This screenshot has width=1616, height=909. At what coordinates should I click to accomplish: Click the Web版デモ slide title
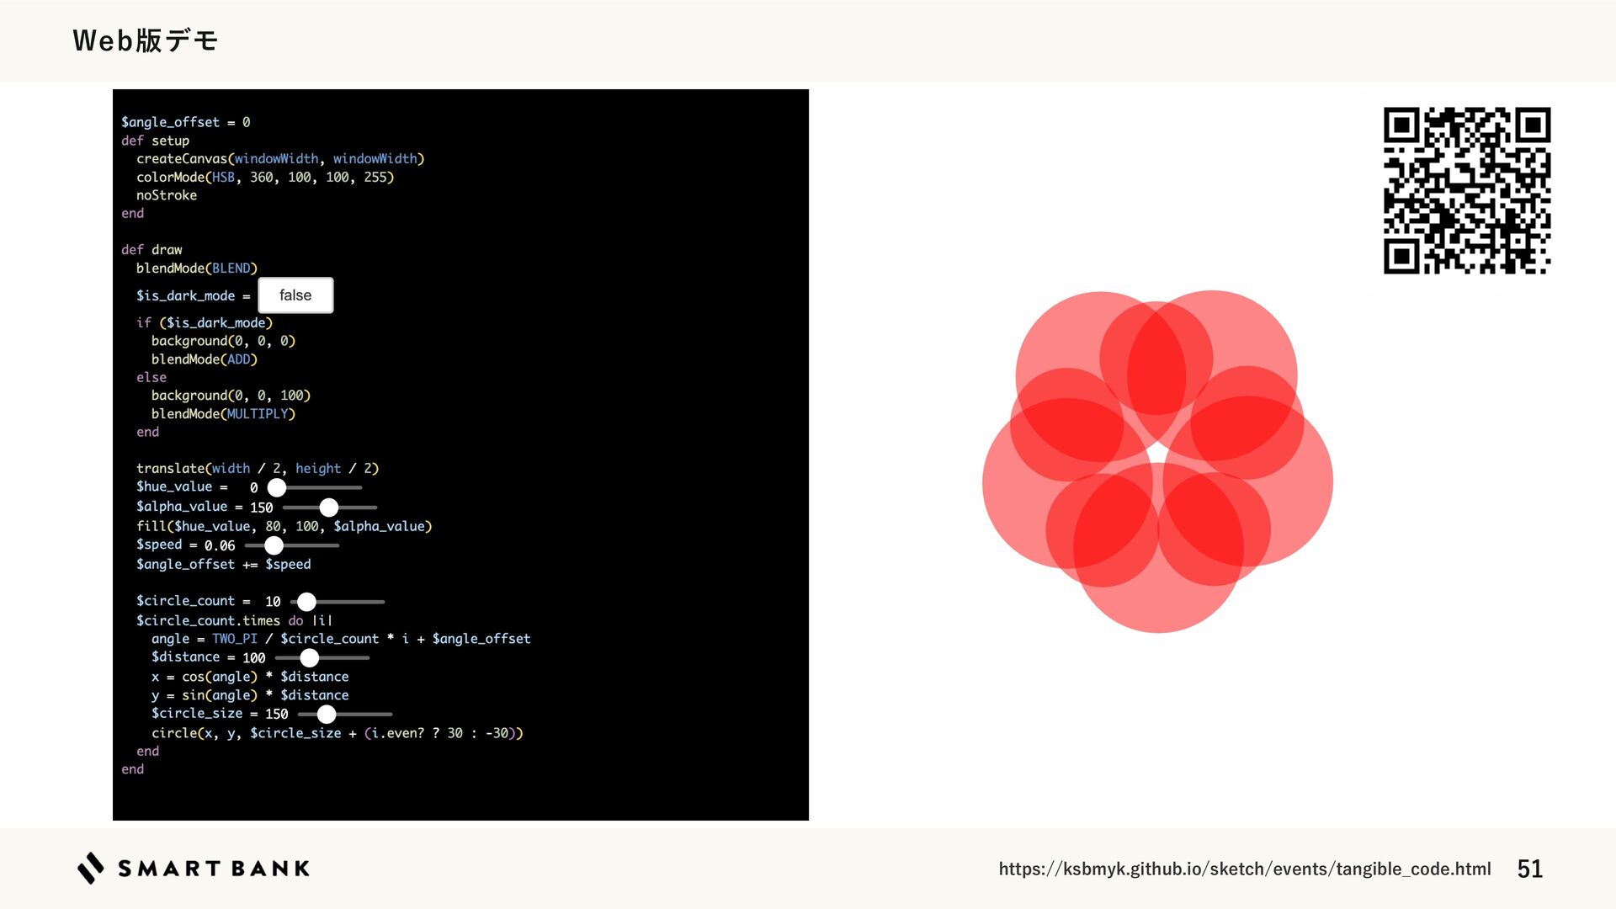click(x=145, y=40)
